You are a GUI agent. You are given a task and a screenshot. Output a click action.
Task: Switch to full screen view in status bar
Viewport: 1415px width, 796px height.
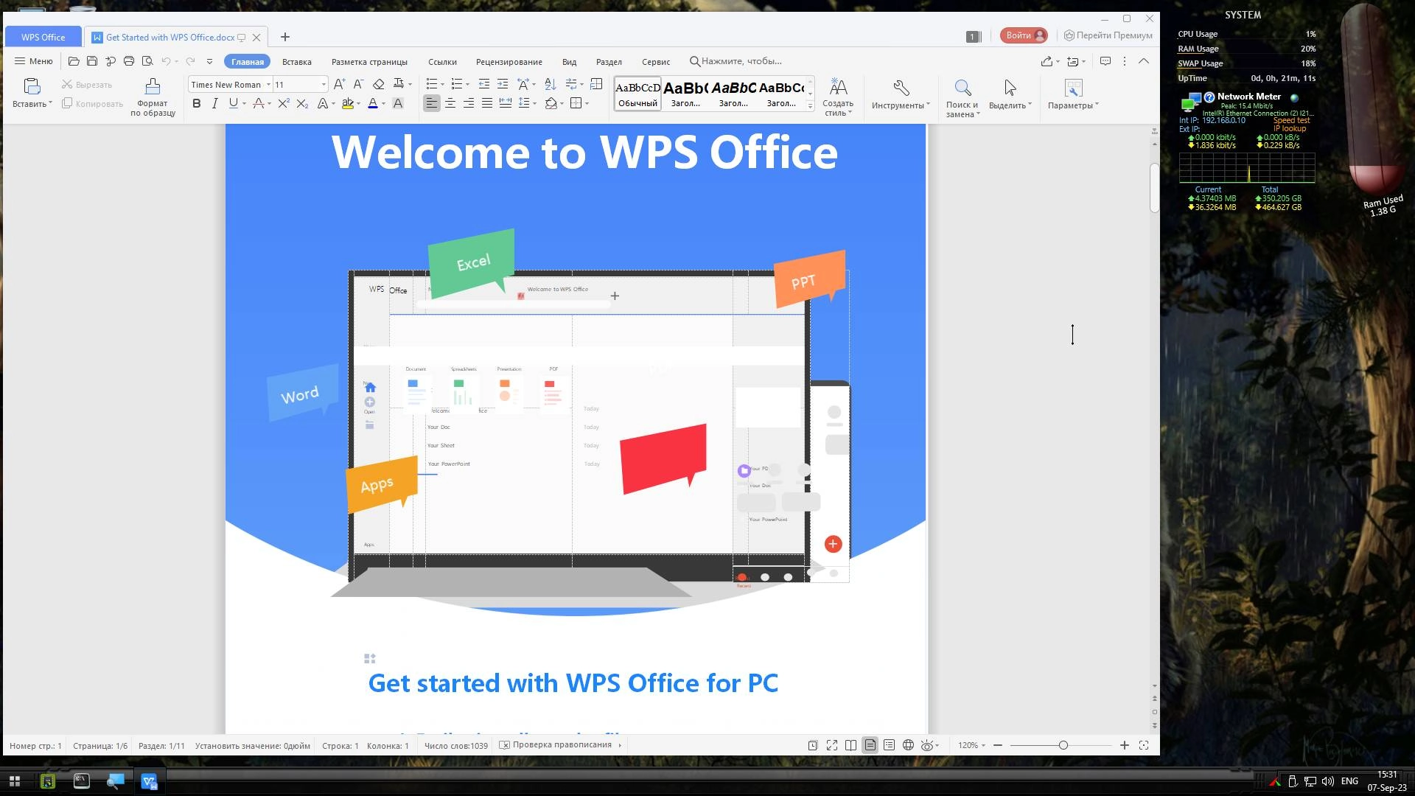pos(832,745)
